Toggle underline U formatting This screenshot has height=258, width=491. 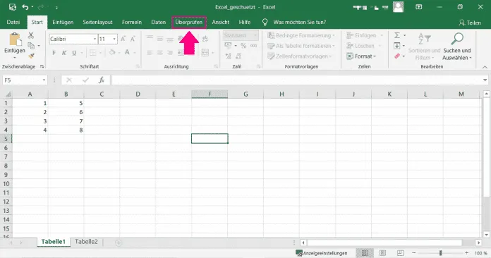point(74,53)
